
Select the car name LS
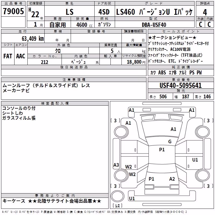(70, 12)
